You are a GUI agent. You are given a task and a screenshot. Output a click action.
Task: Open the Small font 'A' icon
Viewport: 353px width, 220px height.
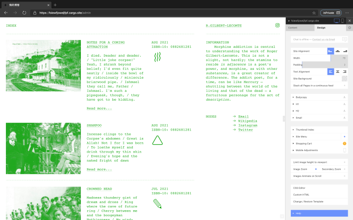pyautogui.click(x=344, y=118)
